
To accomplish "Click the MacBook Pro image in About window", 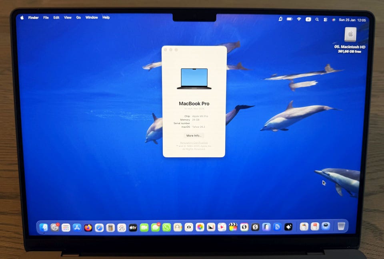I will coord(194,79).
